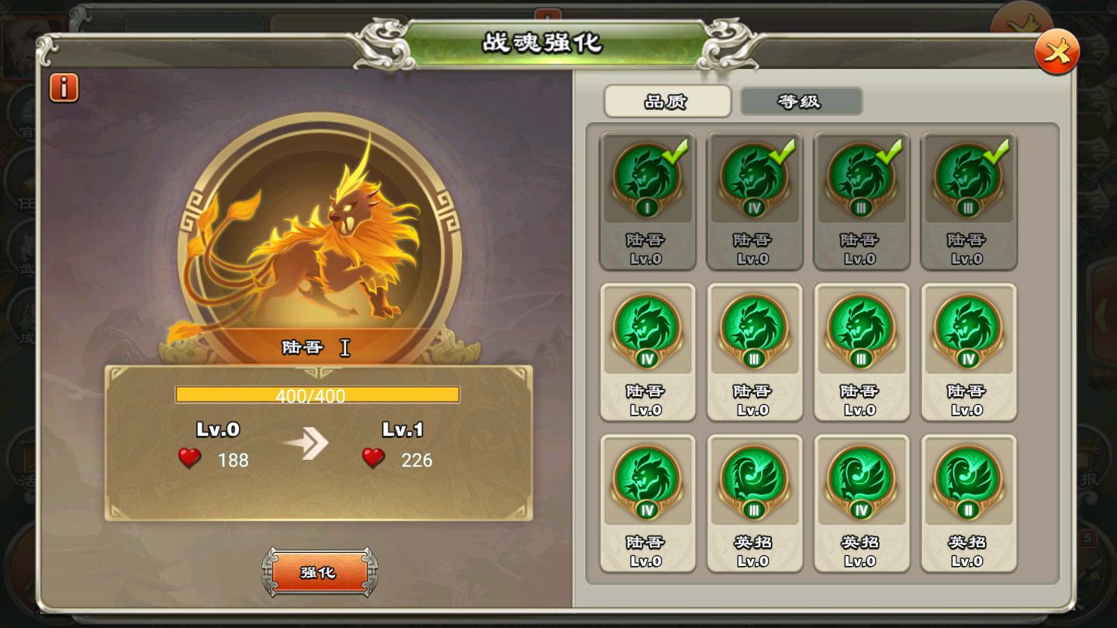Click the 战魂强化 title banner
The height and width of the screenshot is (628, 1117).
click(x=543, y=43)
